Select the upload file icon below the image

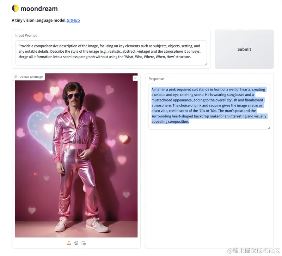(69, 243)
